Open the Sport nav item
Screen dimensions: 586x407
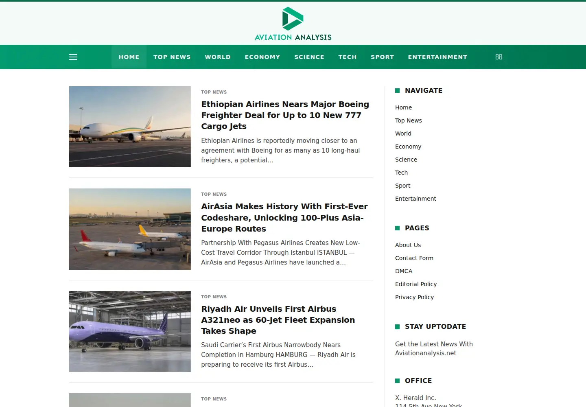(x=383, y=57)
